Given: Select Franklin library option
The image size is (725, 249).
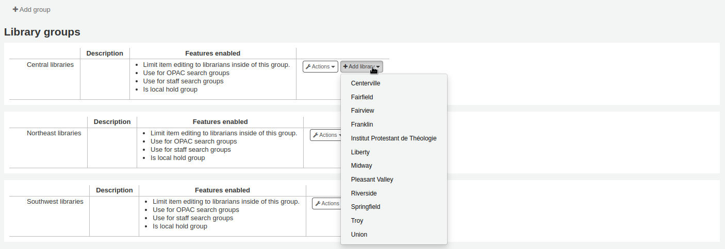Looking at the screenshot, I should [362, 124].
